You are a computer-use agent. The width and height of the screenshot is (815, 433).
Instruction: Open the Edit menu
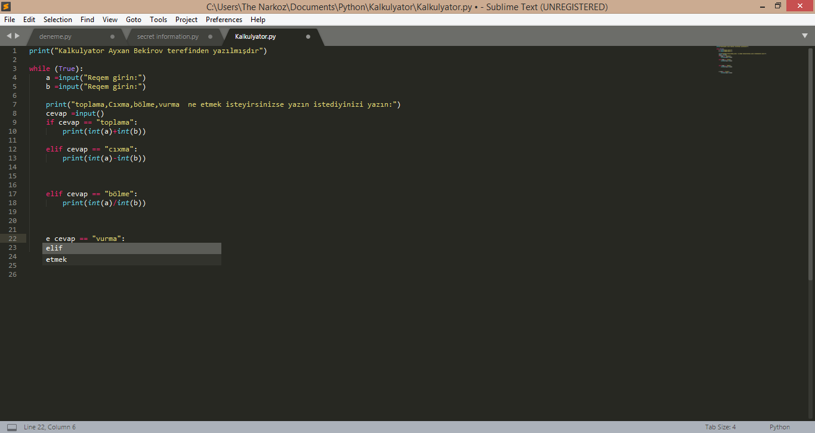coord(29,20)
